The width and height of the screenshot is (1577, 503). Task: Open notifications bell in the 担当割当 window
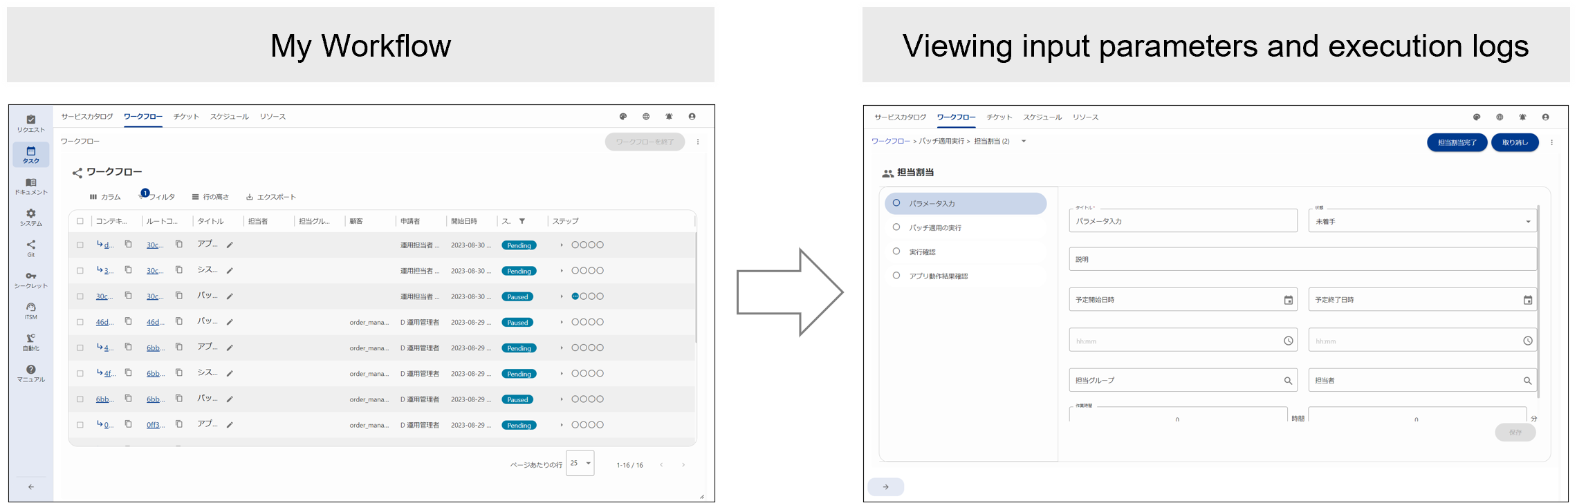[1522, 117]
